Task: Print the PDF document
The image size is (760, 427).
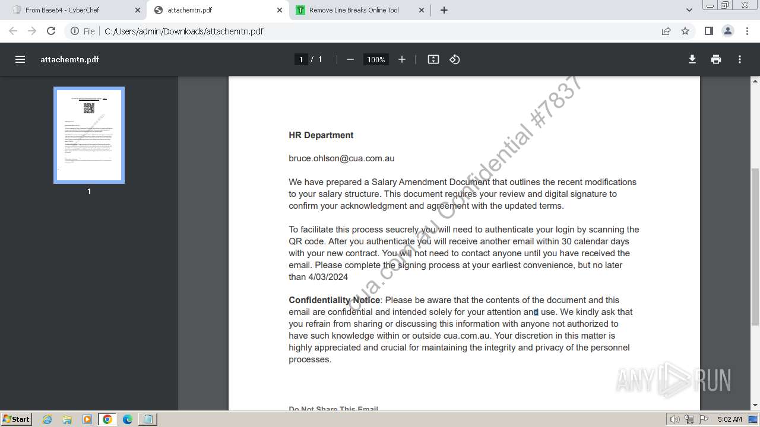Action: coord(716,59)
